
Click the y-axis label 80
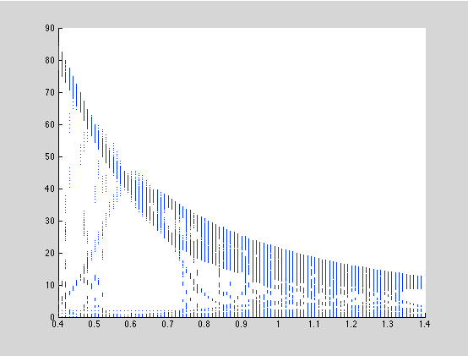50,60
